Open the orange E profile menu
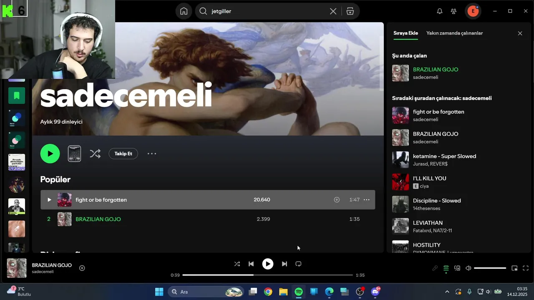The height and width of the screenshot is (300, 534). (473, 11)
